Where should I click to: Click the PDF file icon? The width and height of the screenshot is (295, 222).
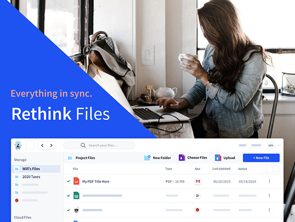click(76, 181)
